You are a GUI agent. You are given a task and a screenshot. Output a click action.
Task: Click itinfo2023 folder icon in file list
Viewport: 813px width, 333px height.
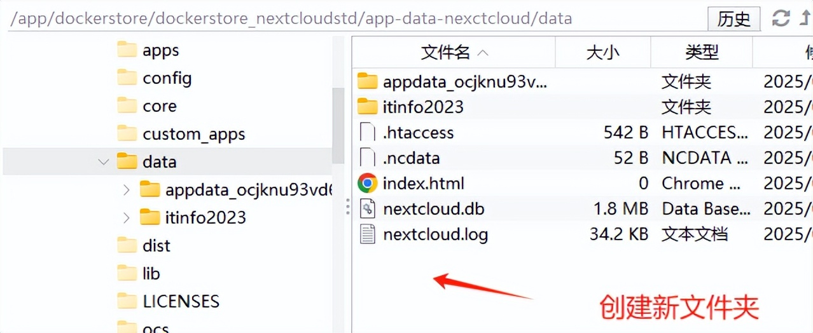pyautogui.click(x=368, y=107)
